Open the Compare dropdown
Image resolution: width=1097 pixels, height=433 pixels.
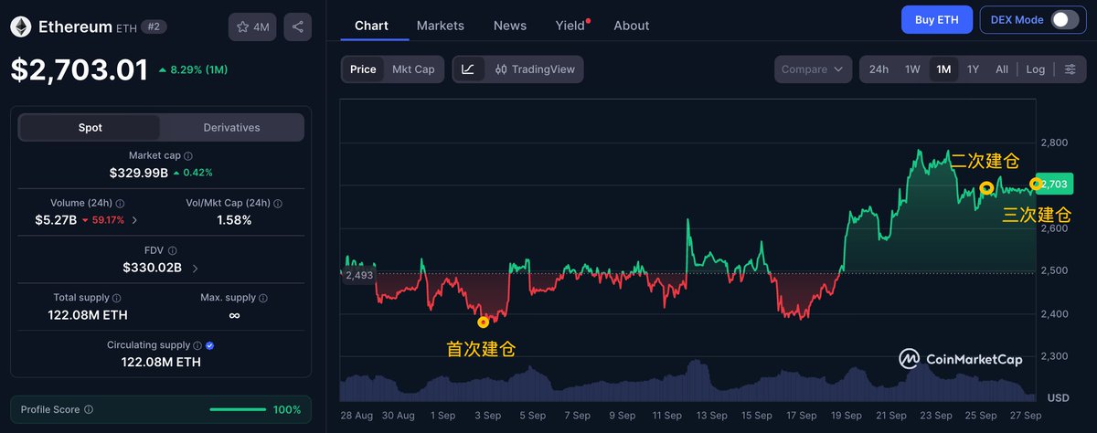[x=813, y=69]
